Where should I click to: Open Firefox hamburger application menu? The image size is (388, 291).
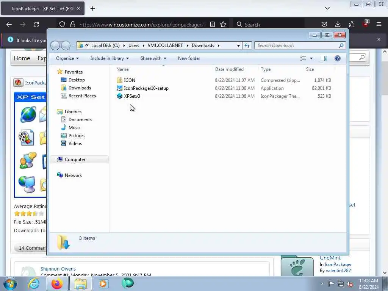point(379,25)
